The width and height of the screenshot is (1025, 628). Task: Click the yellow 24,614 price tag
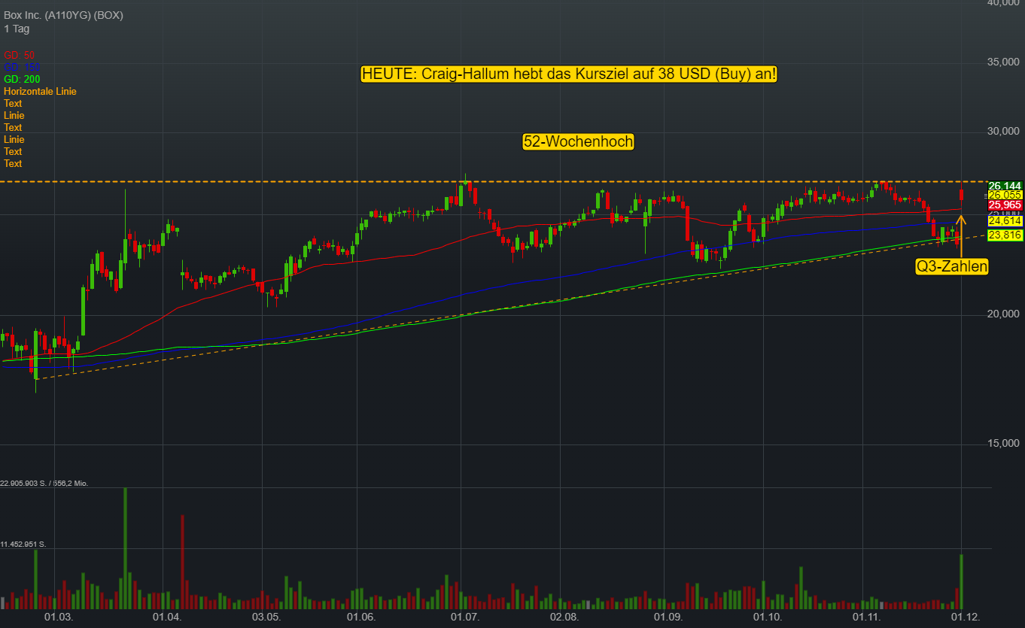click(1005, 221)
